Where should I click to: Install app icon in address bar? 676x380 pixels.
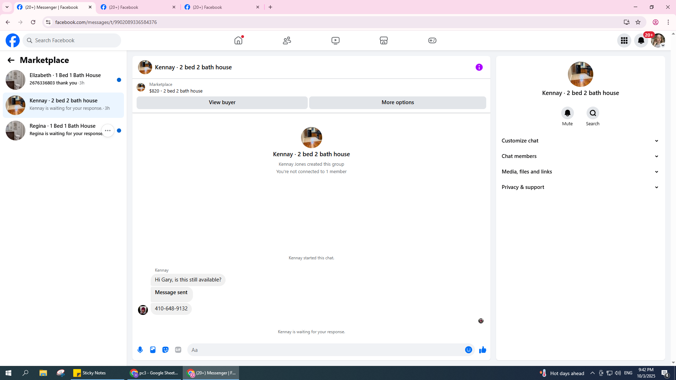pyautogui.click(x=627, y=22)
